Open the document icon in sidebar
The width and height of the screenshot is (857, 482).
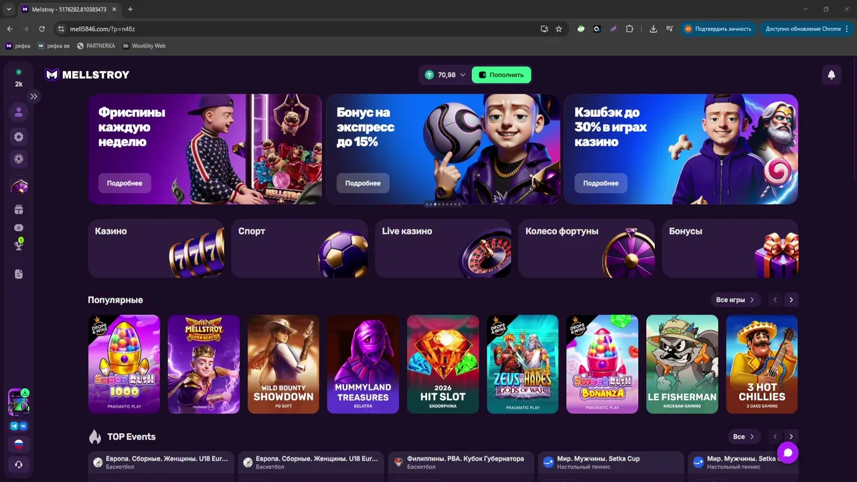pyautogui.click(x=19, y=274)
